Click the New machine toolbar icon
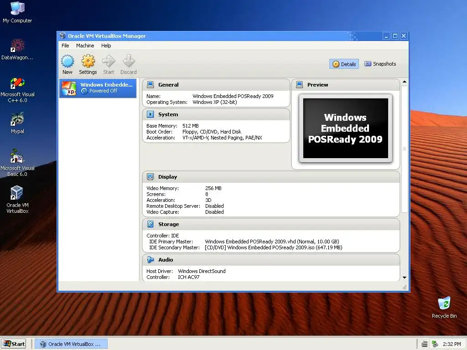This screenshot has height=350, width=467. 67,61
